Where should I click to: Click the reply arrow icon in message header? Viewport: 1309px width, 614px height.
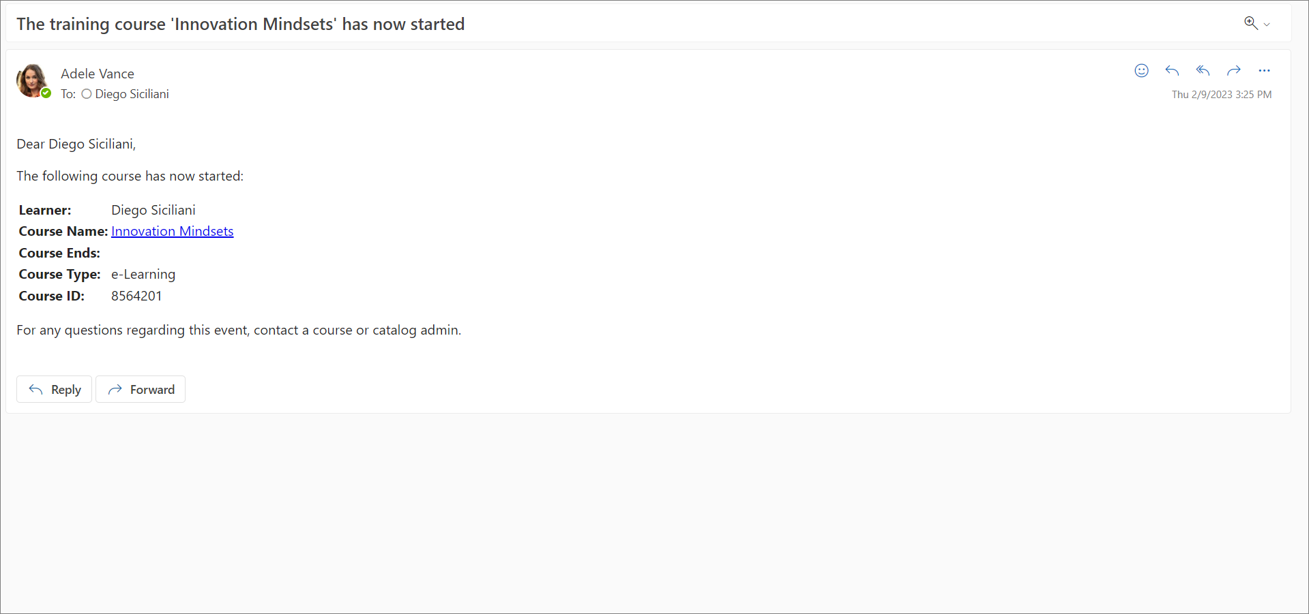pos(1172,71)
